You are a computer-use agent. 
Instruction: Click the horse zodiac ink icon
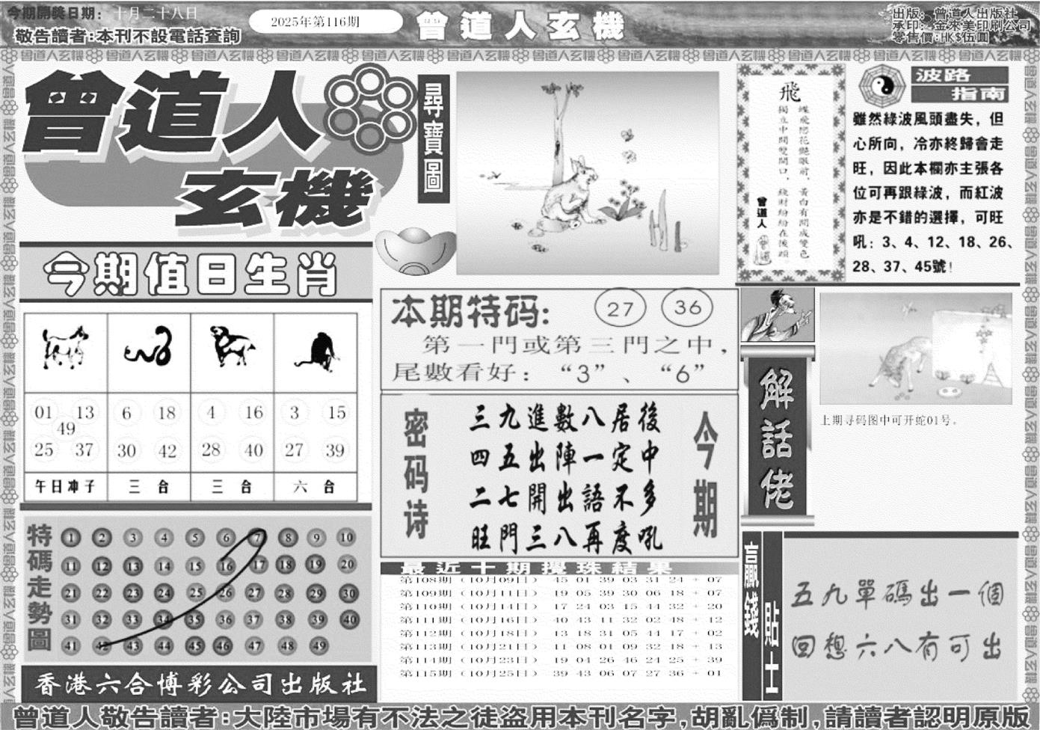coord(65,349)
